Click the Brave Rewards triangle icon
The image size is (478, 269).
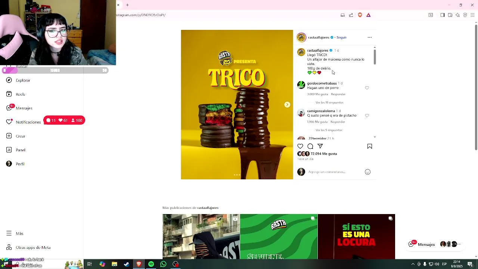pyautogui.click(x=368, y=15)
